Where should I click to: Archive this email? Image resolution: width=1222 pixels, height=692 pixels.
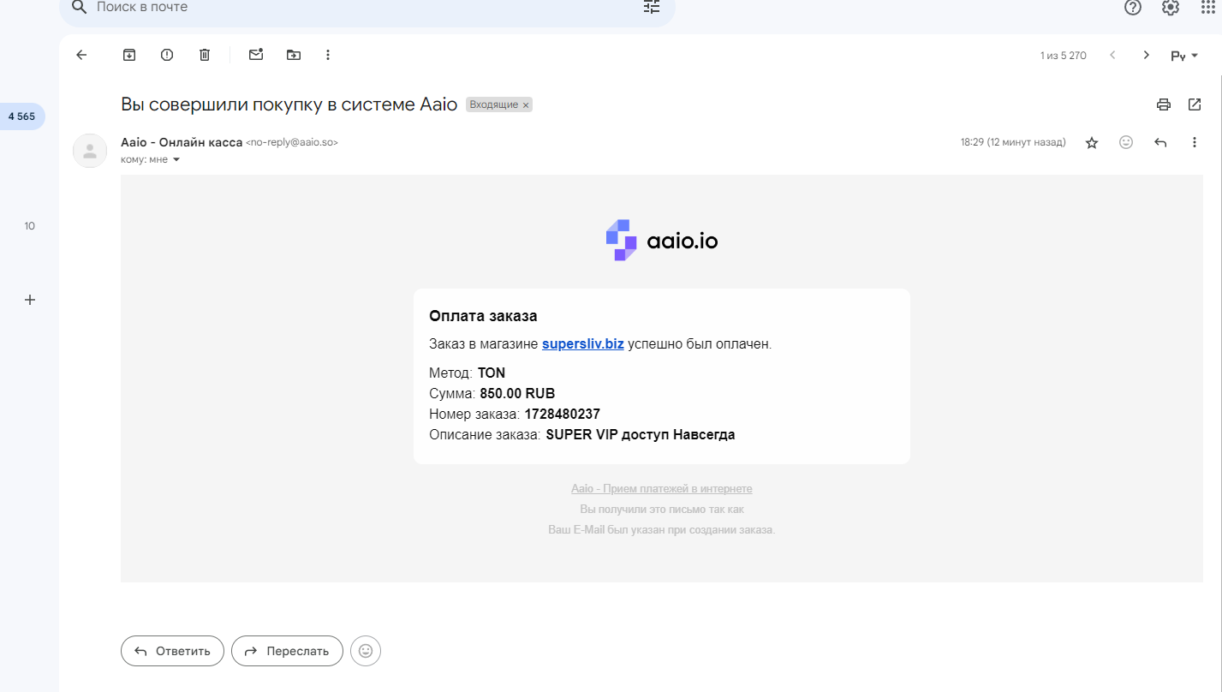[x=129, y=55]
